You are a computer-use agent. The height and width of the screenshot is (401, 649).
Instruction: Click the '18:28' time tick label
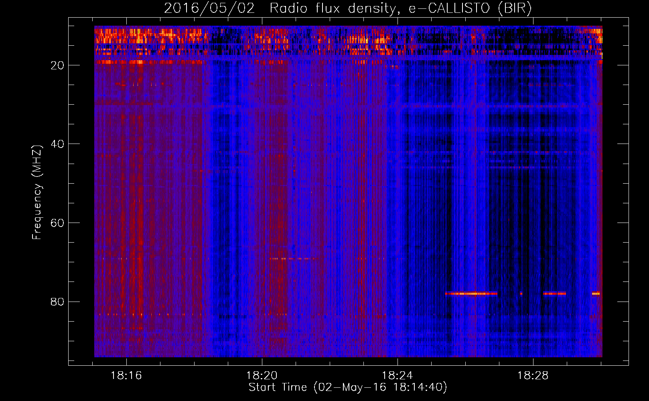(x=533, y=376)
